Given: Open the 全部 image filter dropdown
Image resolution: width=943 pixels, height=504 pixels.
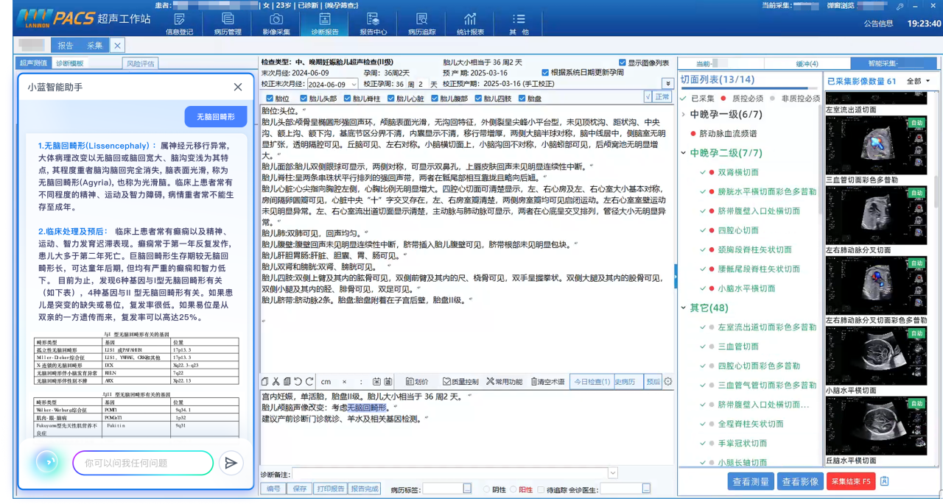Looking at the screenshot, I should coord(918,81).
